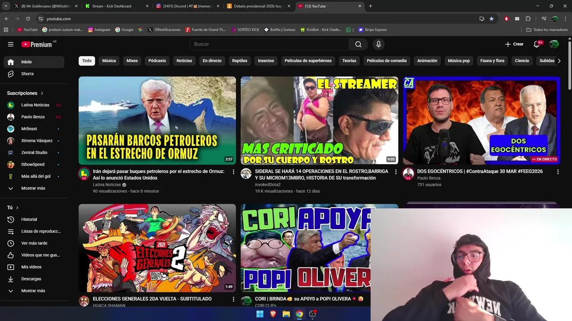
Task: Open Historial in sidebar
Action: (34, 219)
